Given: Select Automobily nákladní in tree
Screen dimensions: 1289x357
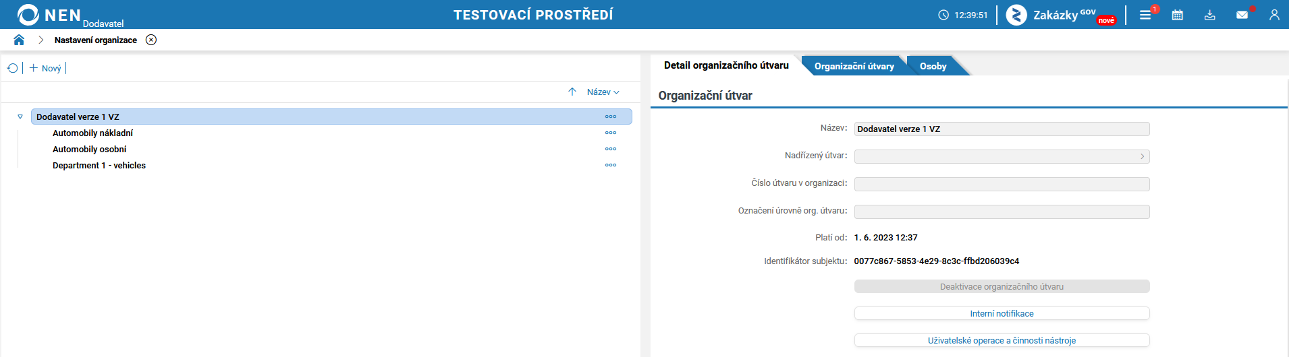Looking at the screenshot, I should click(92, 133).
